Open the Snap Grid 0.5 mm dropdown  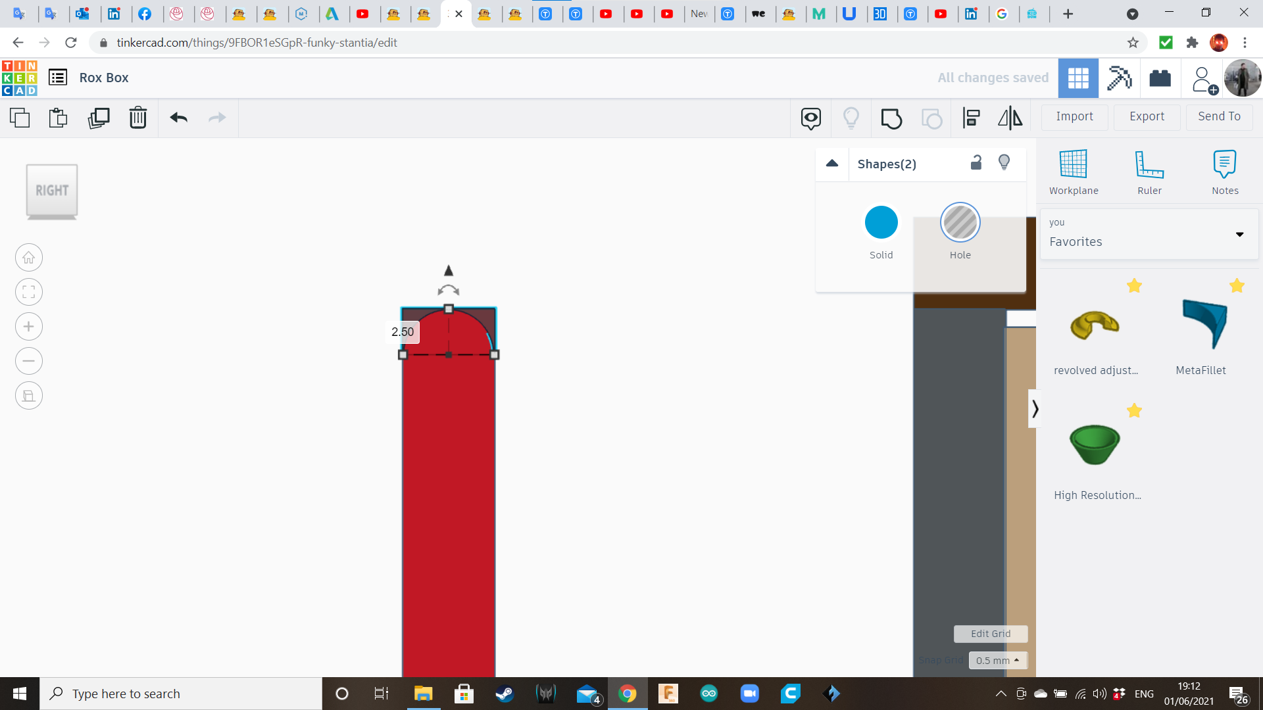coord(997,660)
